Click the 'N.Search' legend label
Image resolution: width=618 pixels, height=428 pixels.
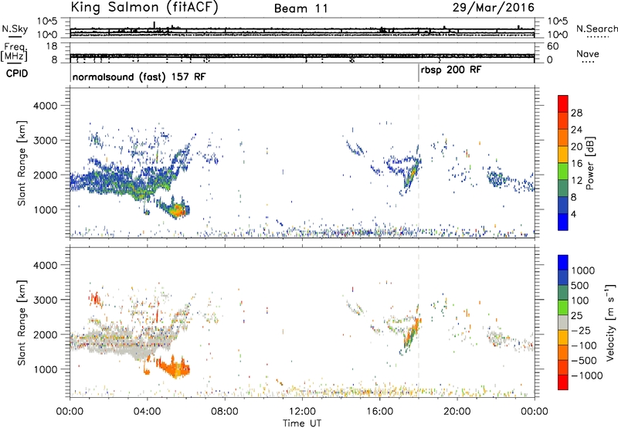pyautogui.click(x=597, y=29)
